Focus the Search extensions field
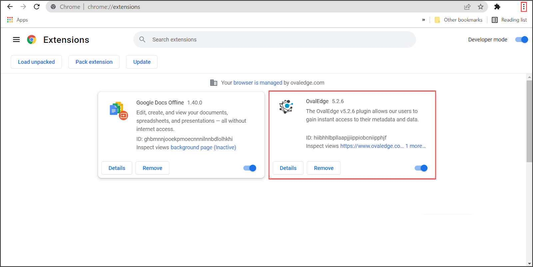This screenshot has height=267, width=533. point(274,40)
